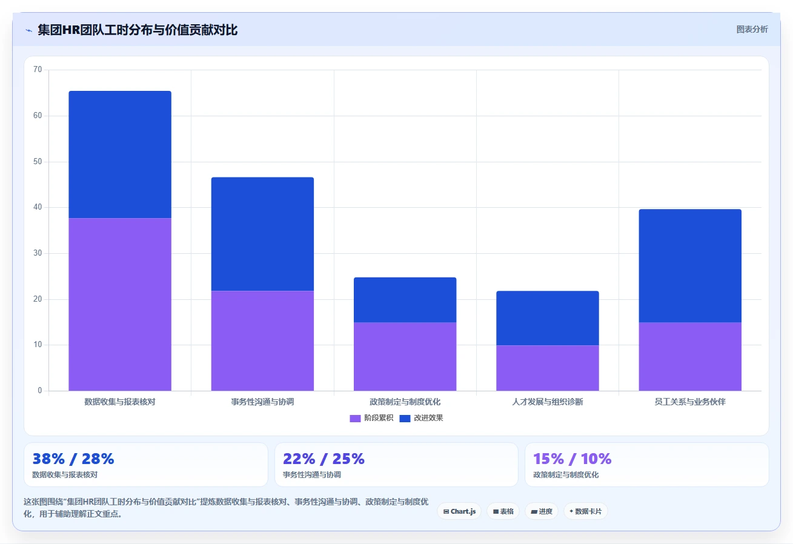Viewport: 793px width, 544px height.
Task: Toggle 阶段累积 series via purple legend swatch
Action: point(355,418)
